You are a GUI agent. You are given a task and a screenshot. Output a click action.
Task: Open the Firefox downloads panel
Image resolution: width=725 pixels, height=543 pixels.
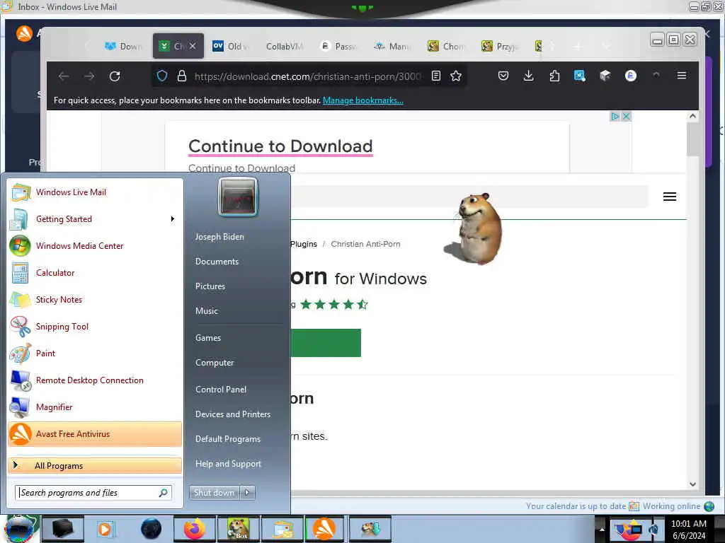pos(528,76)
